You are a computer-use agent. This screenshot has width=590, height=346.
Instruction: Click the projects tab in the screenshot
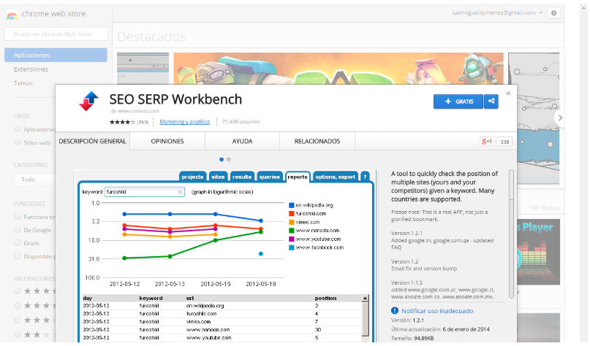tap(192, 177)
